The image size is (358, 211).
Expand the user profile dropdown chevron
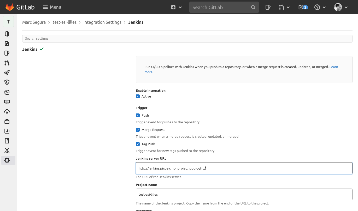346,7
